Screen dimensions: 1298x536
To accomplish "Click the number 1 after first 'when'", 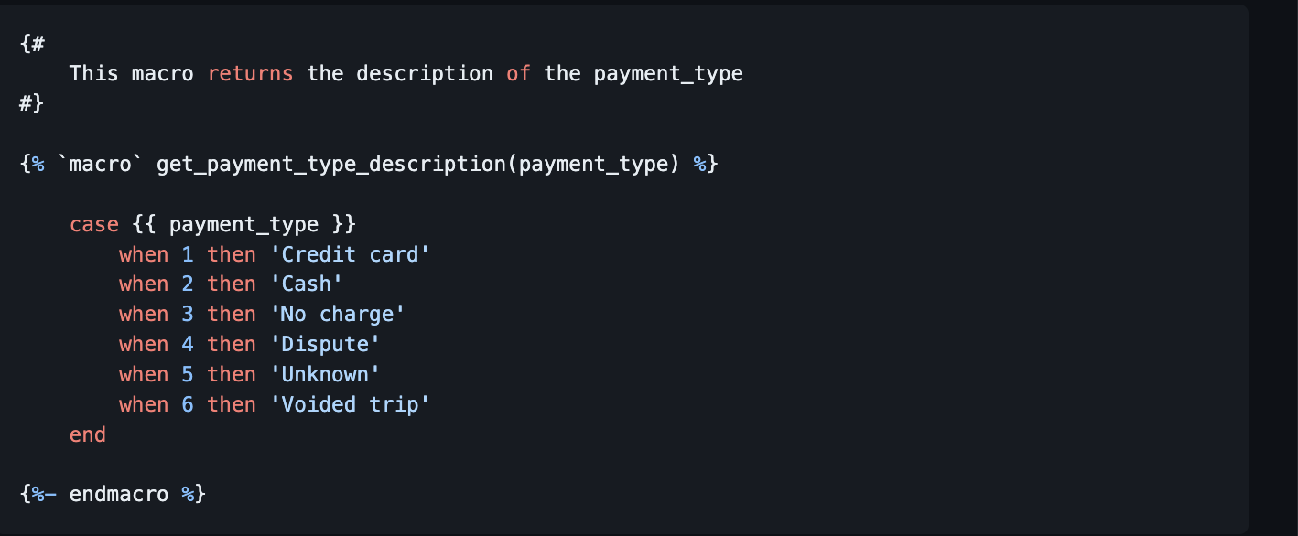I will point(188,254).
